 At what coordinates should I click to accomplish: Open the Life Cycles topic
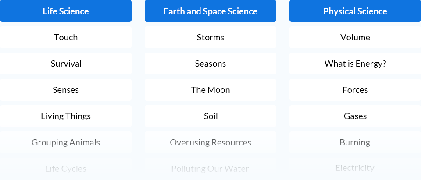tap(66, 169)
